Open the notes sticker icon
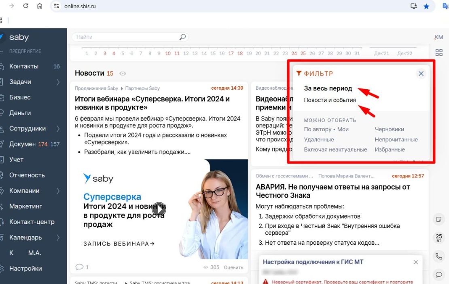Viewport: 449px width, 284px height. [438, 219]
